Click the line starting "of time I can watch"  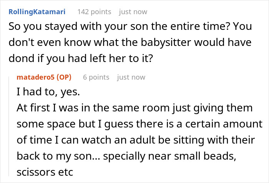click(x=136, y=140)
